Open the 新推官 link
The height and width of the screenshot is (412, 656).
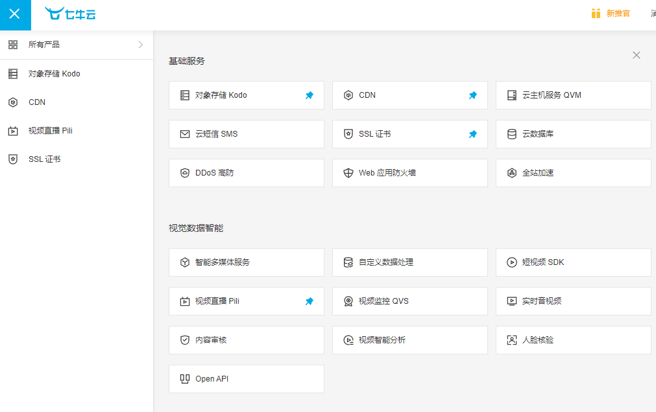pyautogui.click(x=618, y=14)
